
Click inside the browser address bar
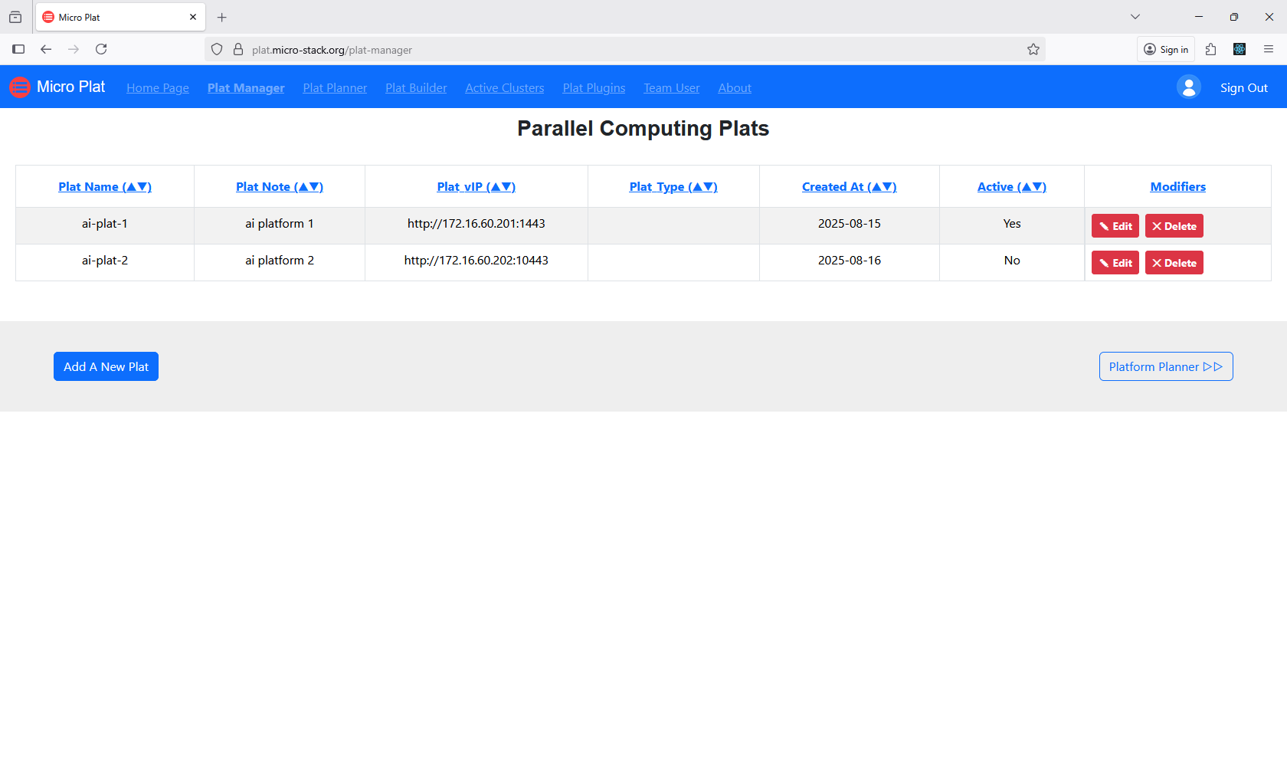coord(536,49)
